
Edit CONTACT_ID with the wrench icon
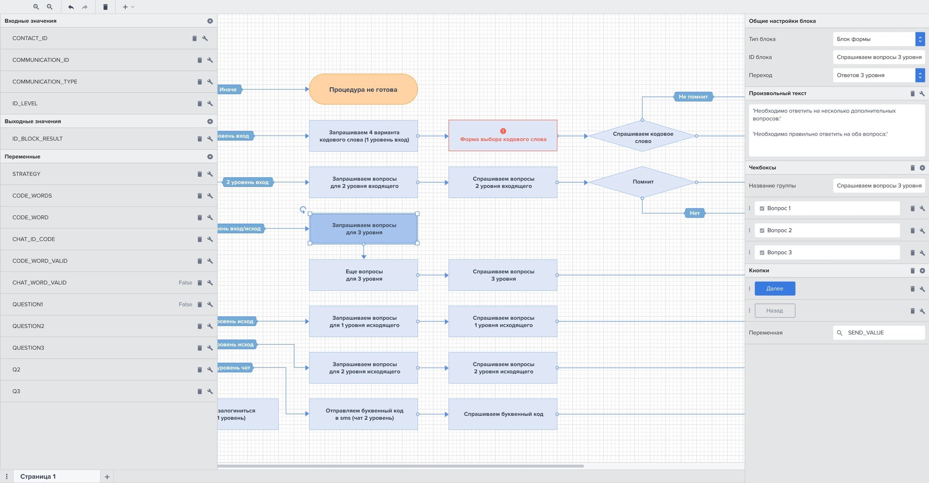point(205,39)
